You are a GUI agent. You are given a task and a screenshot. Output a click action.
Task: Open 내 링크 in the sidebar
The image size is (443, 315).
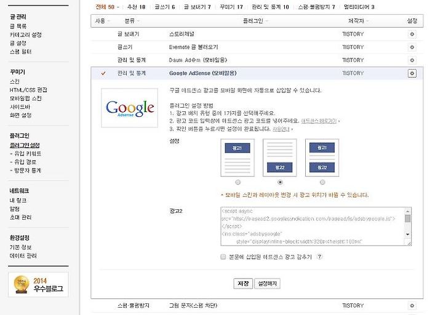click(x=18, y=201)
